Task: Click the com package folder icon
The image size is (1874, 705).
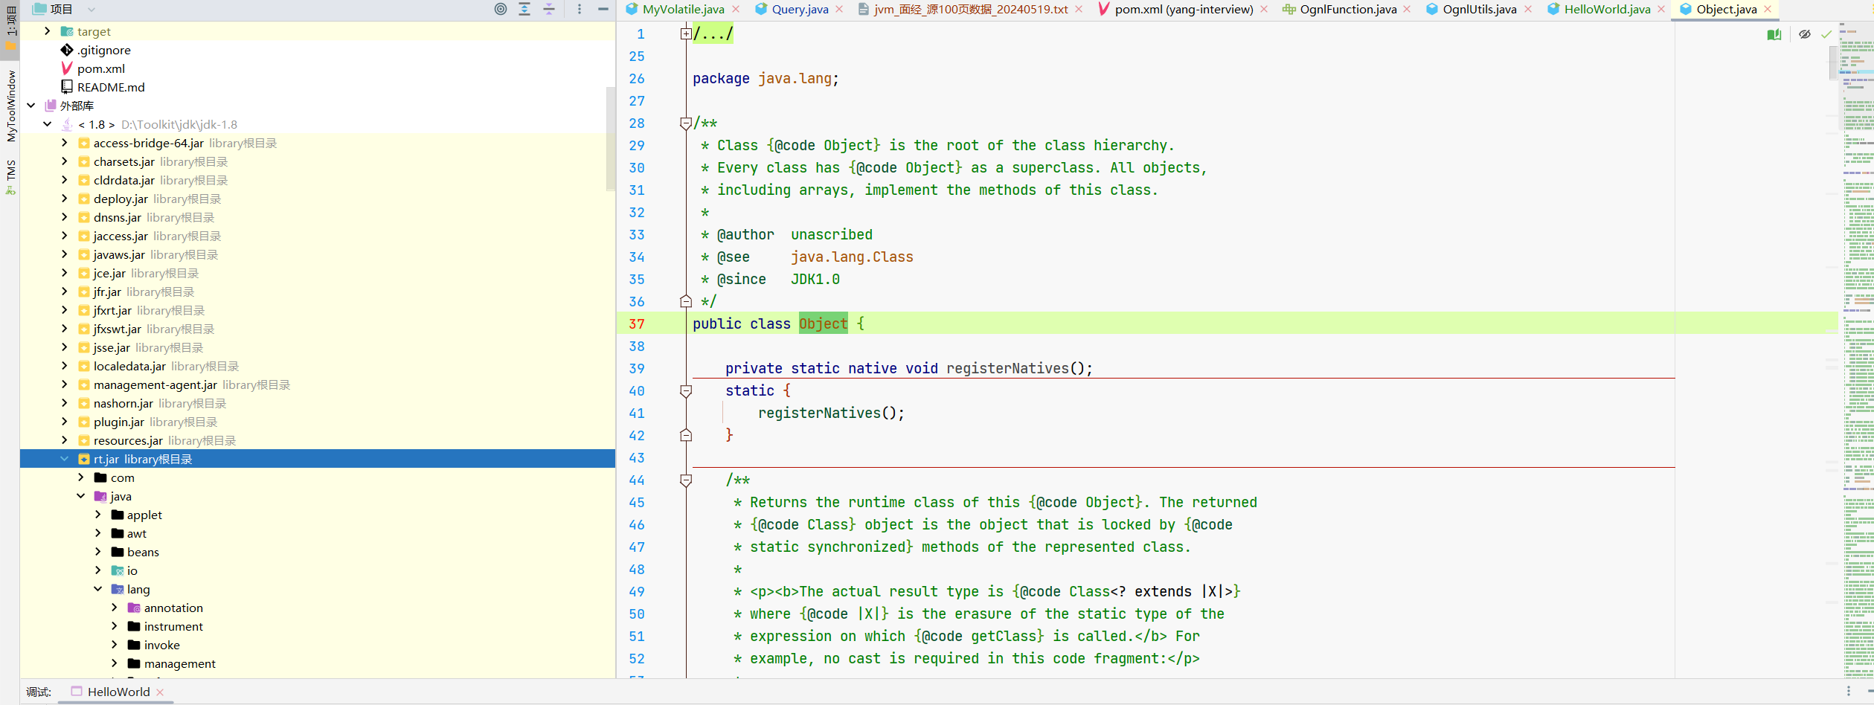Action: (100, 477)
